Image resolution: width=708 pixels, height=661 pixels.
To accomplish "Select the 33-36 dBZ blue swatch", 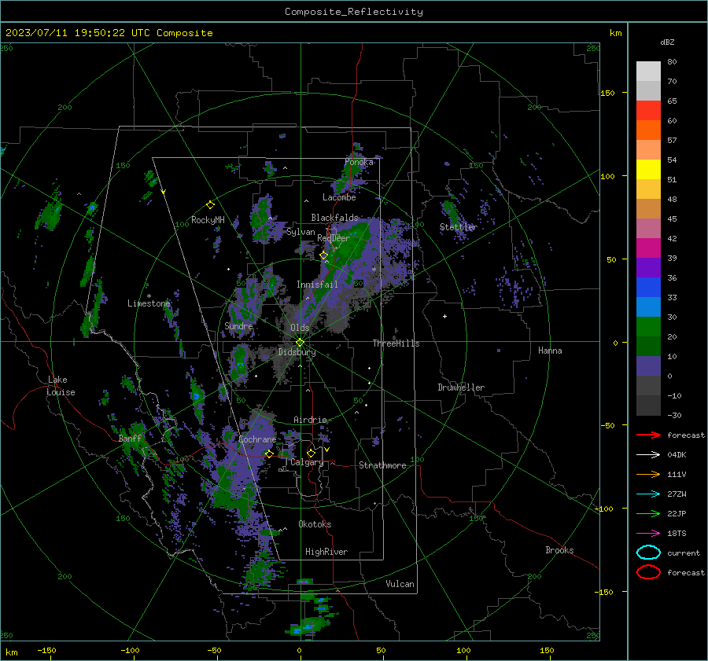I will coord(648,287).
